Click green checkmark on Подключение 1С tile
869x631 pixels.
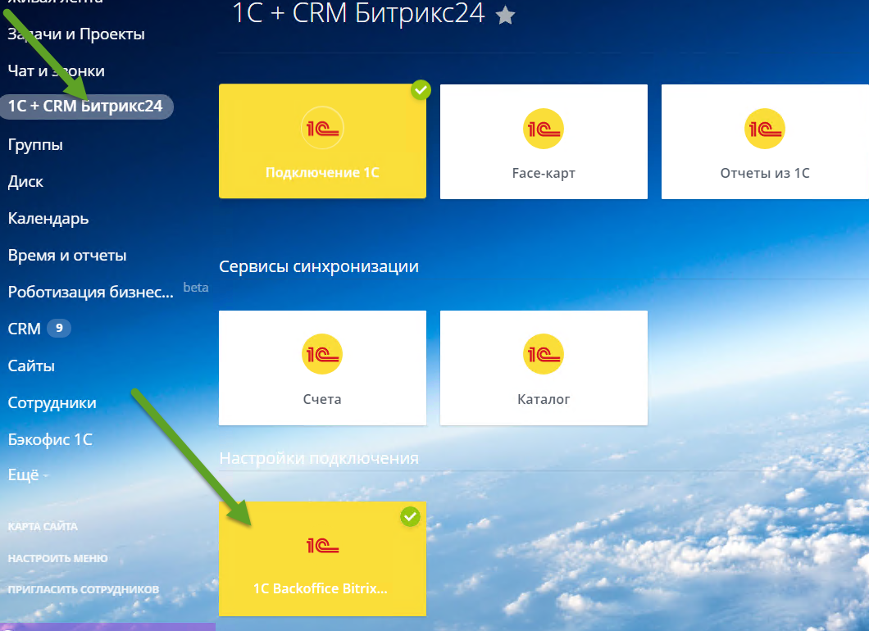pyautogui.click(x=421, y=90)
